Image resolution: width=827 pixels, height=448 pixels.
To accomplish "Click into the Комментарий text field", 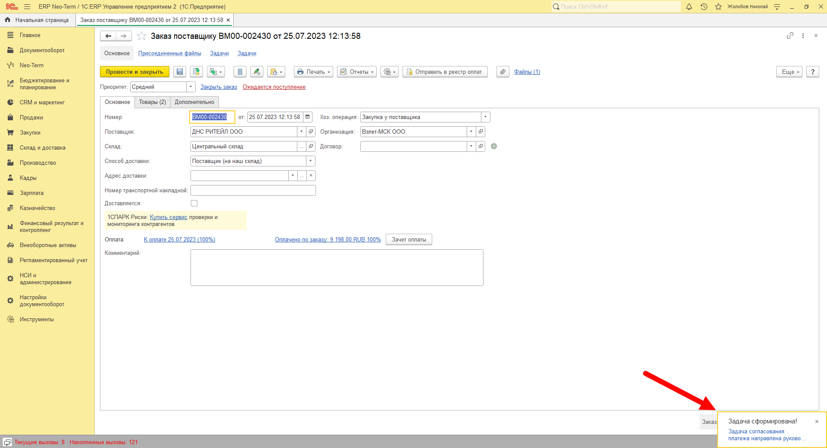I will point(337,267).
